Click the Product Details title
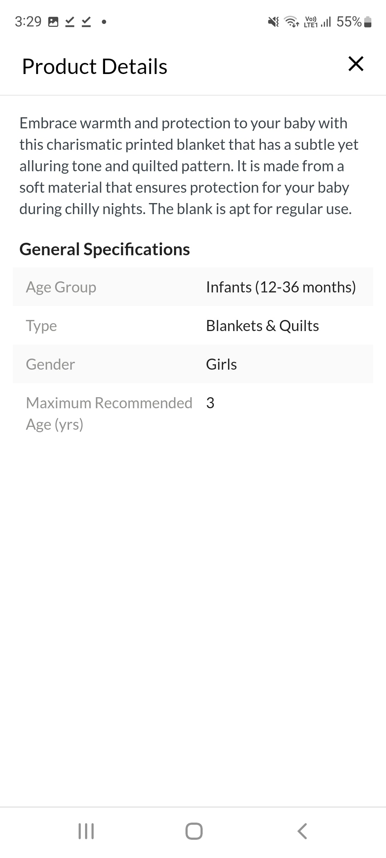This screenshot has width=386, height=858. 95,66
